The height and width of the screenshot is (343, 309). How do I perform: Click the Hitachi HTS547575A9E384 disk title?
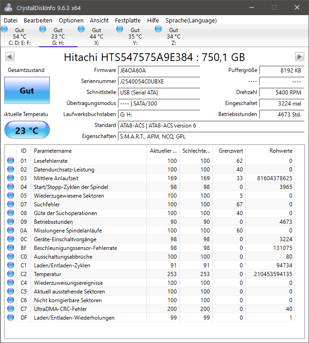[154, 57]
